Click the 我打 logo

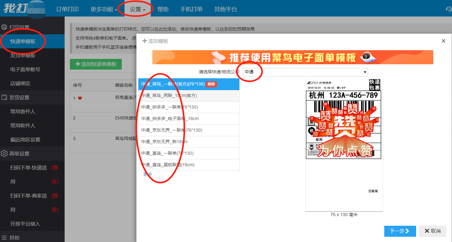pos(24,8)
